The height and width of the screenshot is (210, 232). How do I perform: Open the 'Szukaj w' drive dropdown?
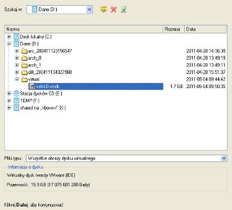pyautogui.click(x=90, y=10)
